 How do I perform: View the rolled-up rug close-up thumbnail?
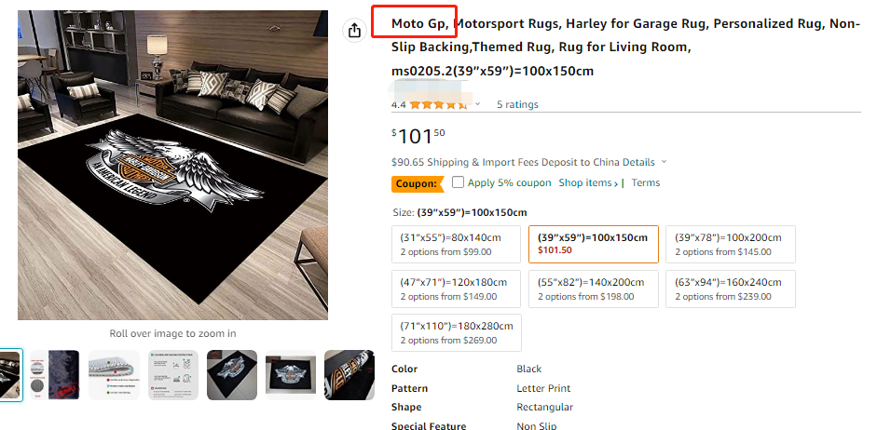click(x=349, y=375)
